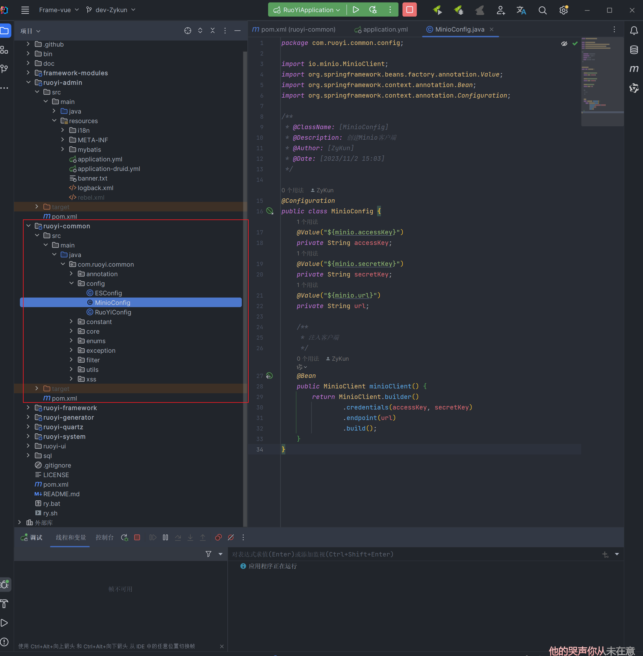Filter debugger threads with funnel icon
The image size is (643, 656).
(208, 554)
